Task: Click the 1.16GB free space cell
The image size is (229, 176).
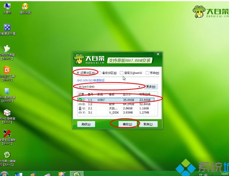Action: (x=144, y=108)
